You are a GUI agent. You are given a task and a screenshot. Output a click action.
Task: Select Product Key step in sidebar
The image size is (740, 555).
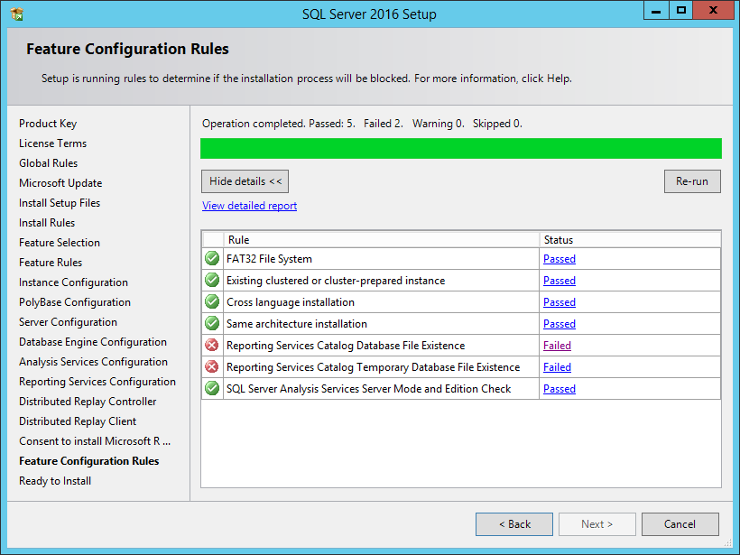48,124
